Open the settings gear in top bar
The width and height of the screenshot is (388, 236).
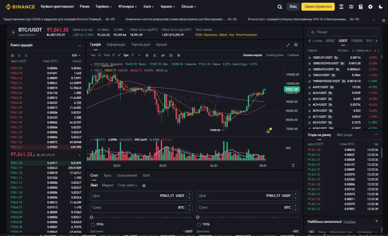coord(370,7)
